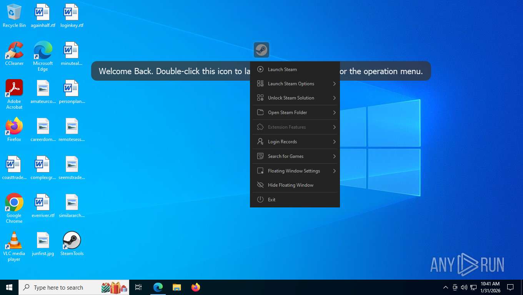The image size is (523, 295).
Task: Click the Extension Features entry
Action: point(295,127)
